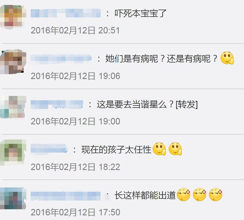Click first angry emoji after 长这样都能出道

(184, 194)
